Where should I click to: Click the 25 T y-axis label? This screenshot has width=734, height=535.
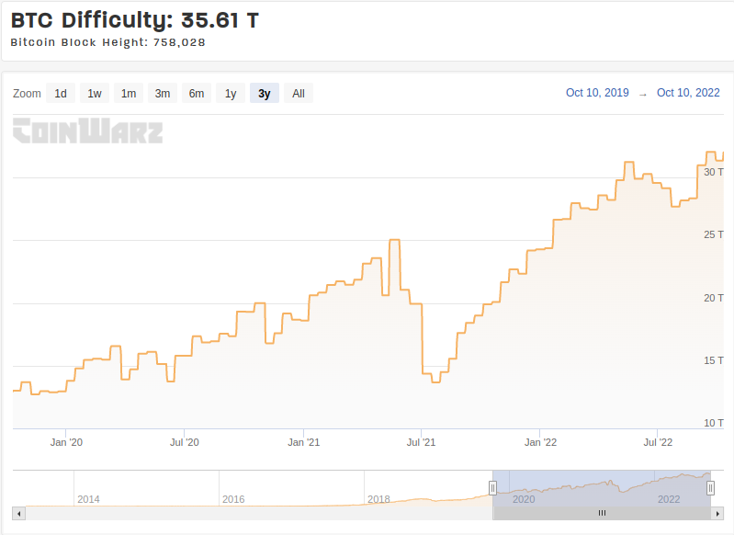[714, 234]
